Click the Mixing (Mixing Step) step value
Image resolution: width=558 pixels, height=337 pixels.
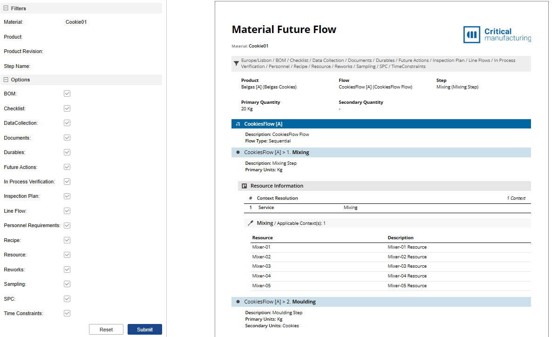tap(457, 87)
